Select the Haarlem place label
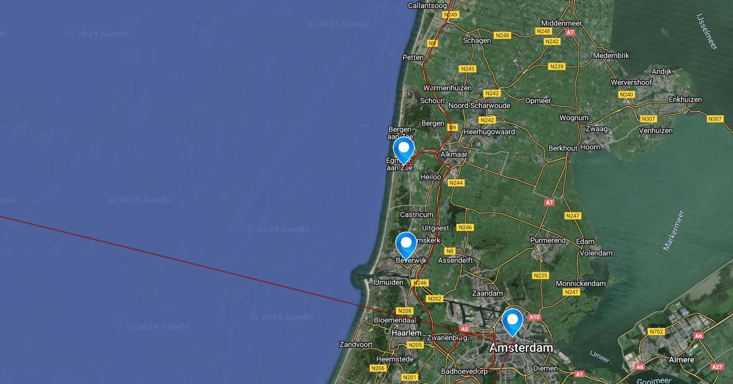The image size is (733, 384). coord(407,333)
